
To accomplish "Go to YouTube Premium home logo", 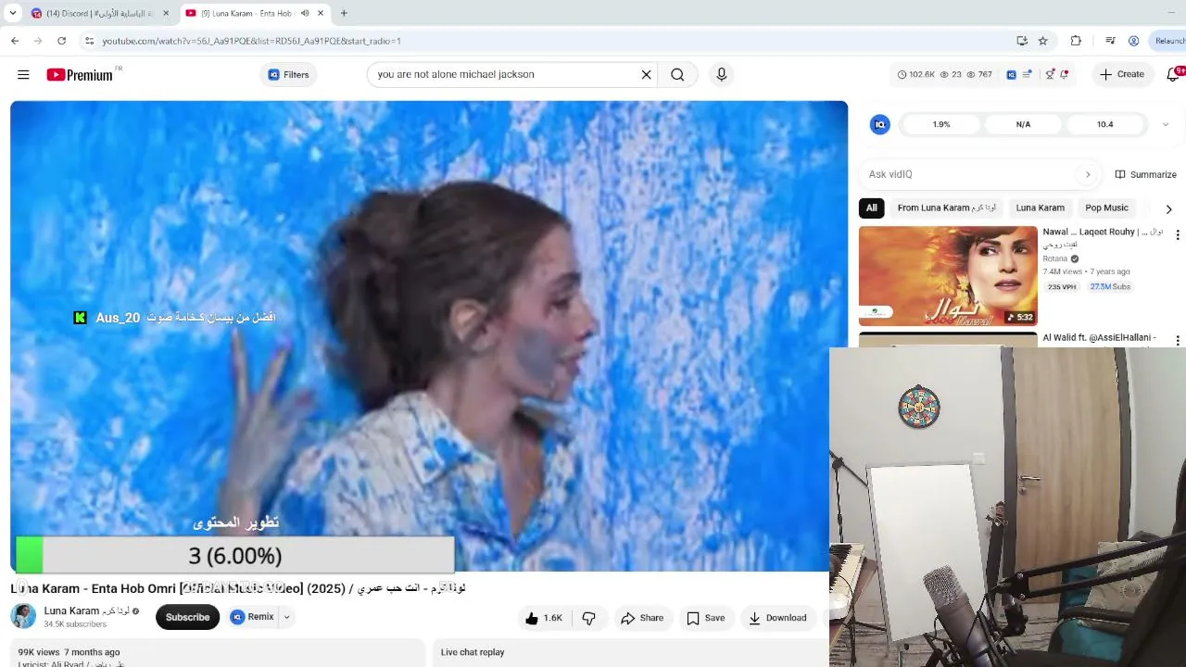I will coord(81,75).
